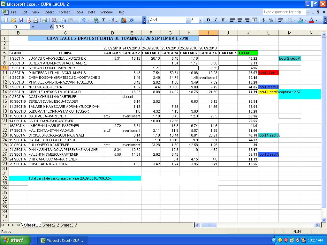Click the Microsoft Excel taskbar button
The height and width of the screenshot is (245, 327).
62,240
